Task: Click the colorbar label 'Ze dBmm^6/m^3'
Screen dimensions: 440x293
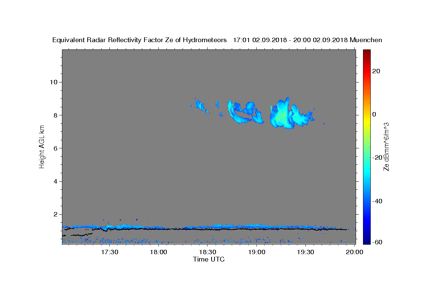Action: (386, 147)
